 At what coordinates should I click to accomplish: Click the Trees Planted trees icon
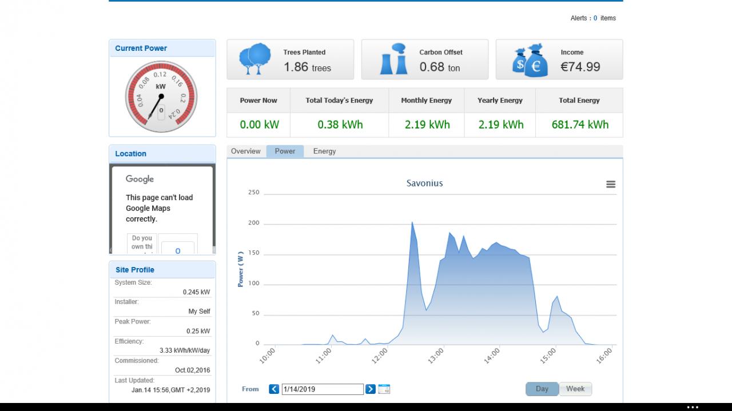pyautogui.click(x=255, y=59)
